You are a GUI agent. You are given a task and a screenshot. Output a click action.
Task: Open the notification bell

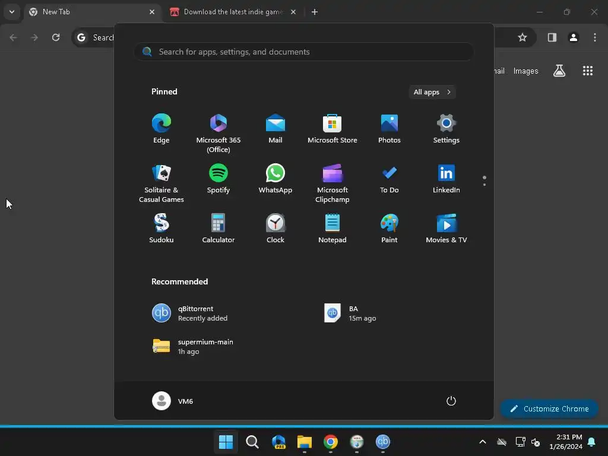592,442
